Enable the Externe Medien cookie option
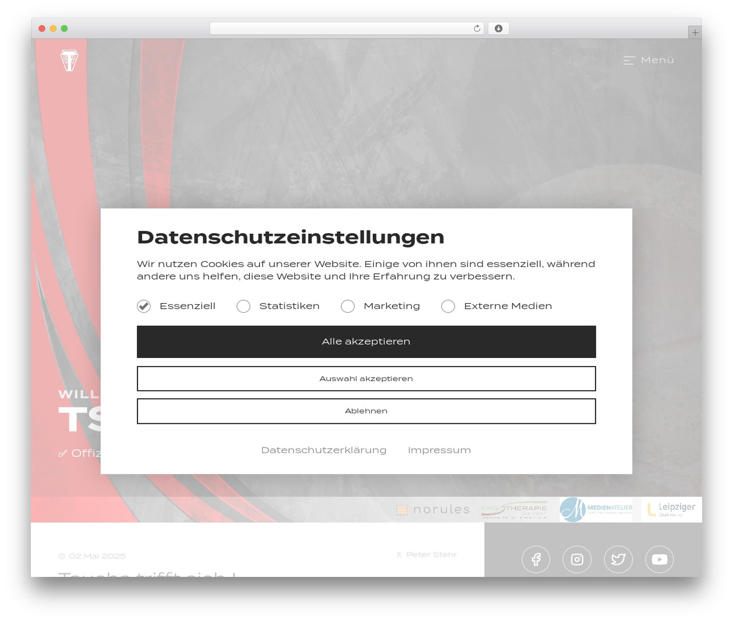Image resolution: width=733 pixels, height=621 pixels. click(448, 306)
